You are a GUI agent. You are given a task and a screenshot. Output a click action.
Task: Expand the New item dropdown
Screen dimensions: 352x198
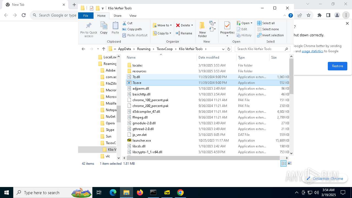click(213, 23)
